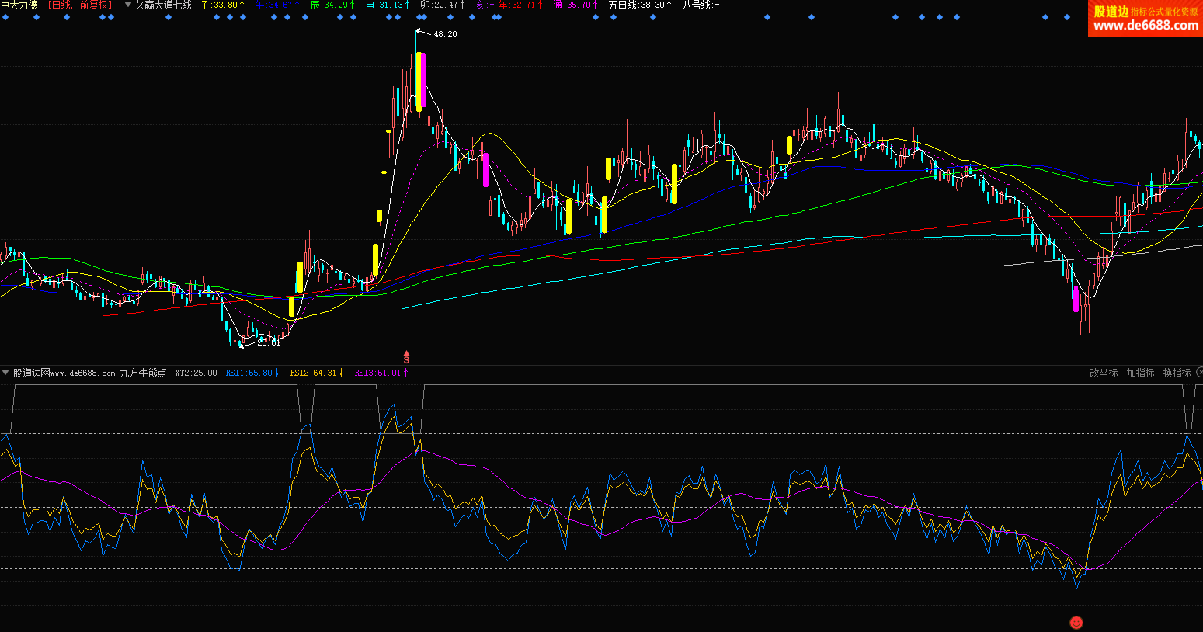Close the indicator panel with the X icon
The height and width of the screenshot is (632, 1203).
(1199, 373)
